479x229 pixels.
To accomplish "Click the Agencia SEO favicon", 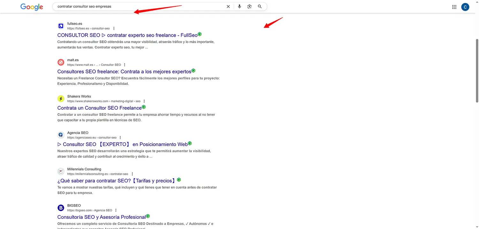I will (61, 135).
